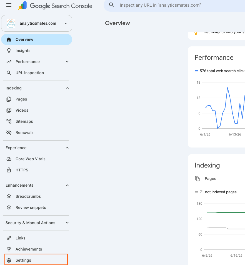
Task: Collapse the Indexing section
Action: (67, 88)
